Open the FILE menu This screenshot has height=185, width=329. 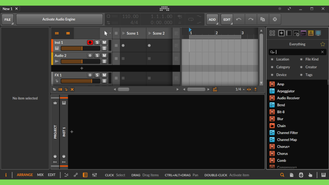(x=8, y=19)
